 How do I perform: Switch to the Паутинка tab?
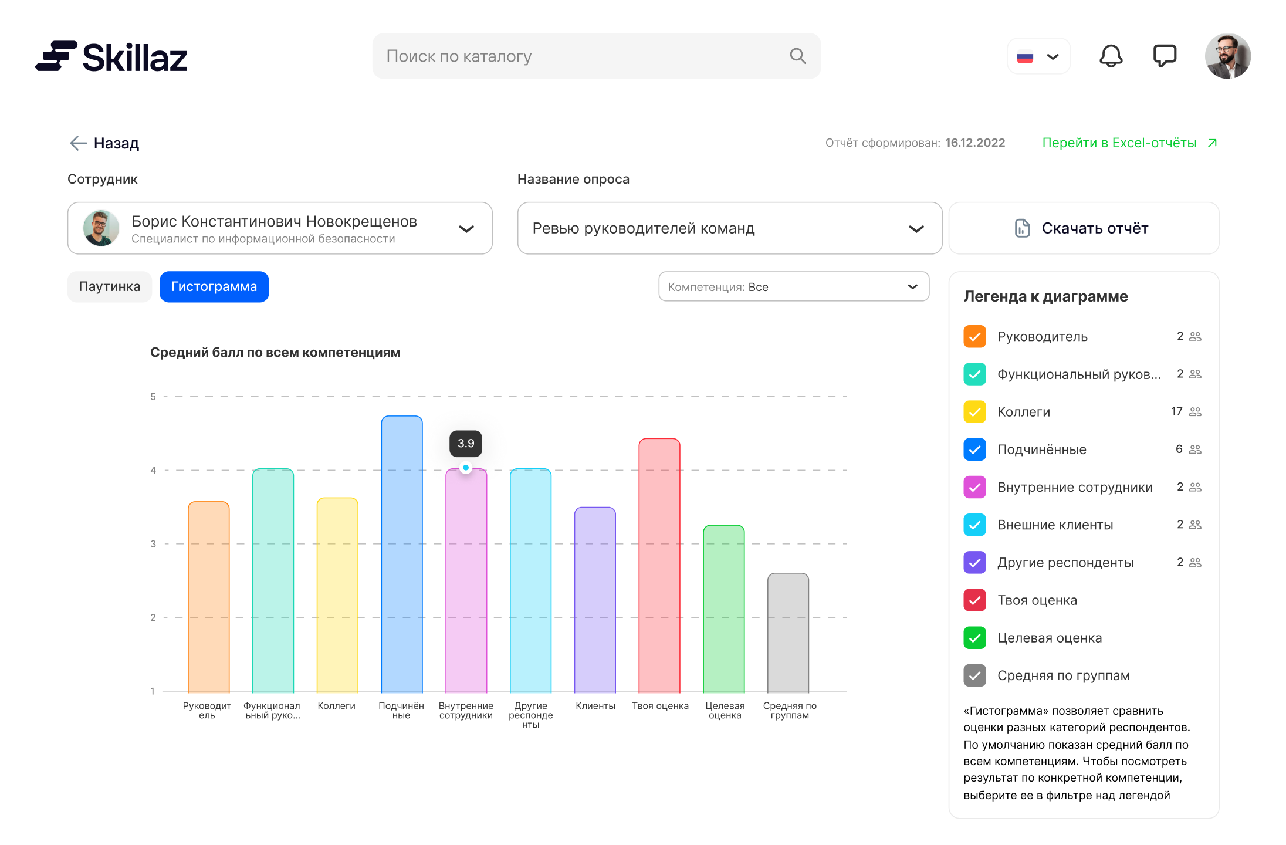tap(110, 287)
